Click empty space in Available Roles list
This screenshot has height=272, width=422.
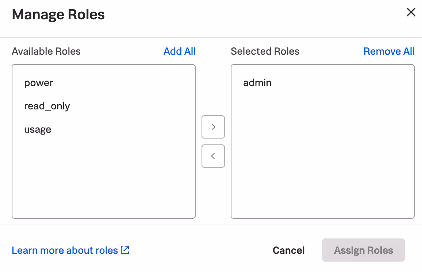(104, 179)
